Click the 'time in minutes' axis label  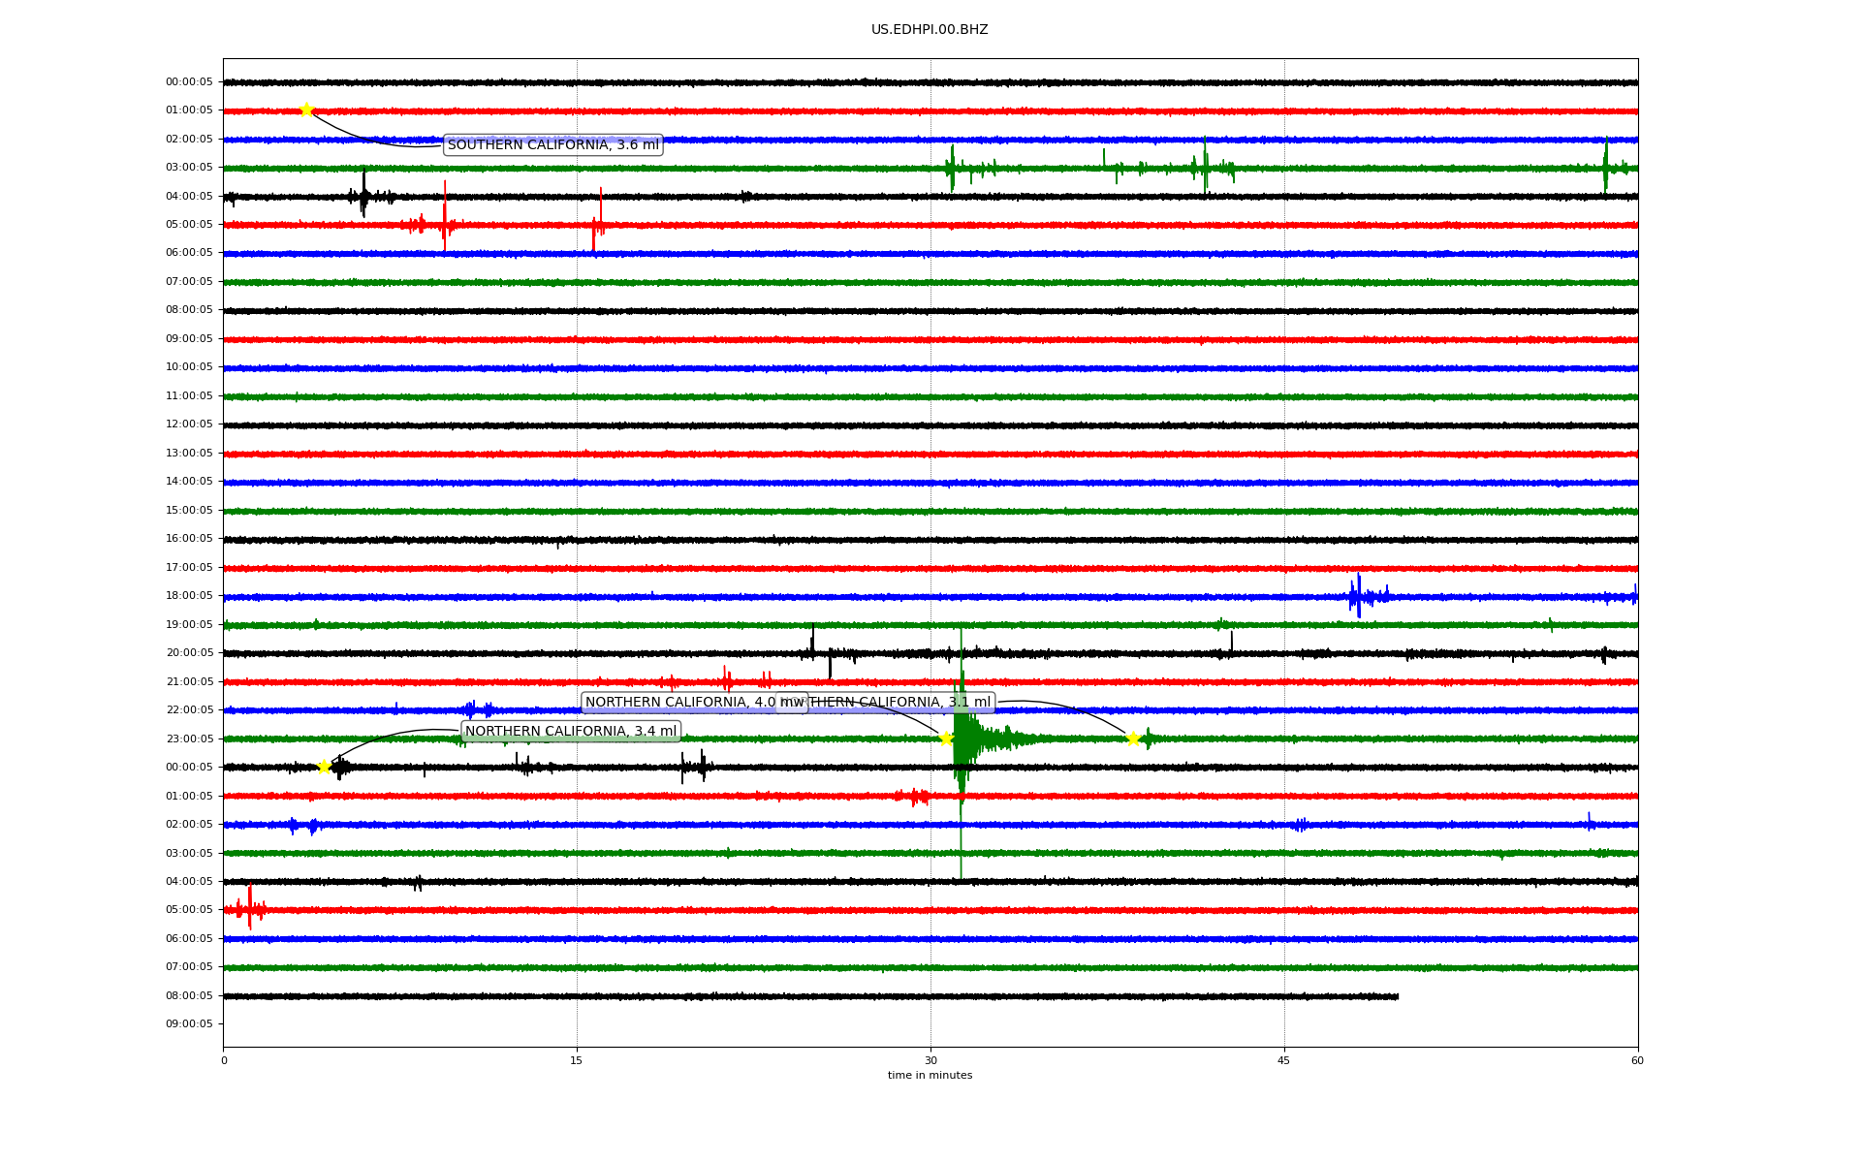click(x=930, y=1076)
